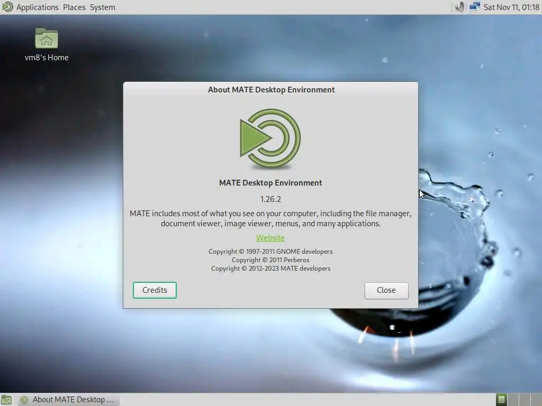Open the Applications menu

tap(38, 7)
